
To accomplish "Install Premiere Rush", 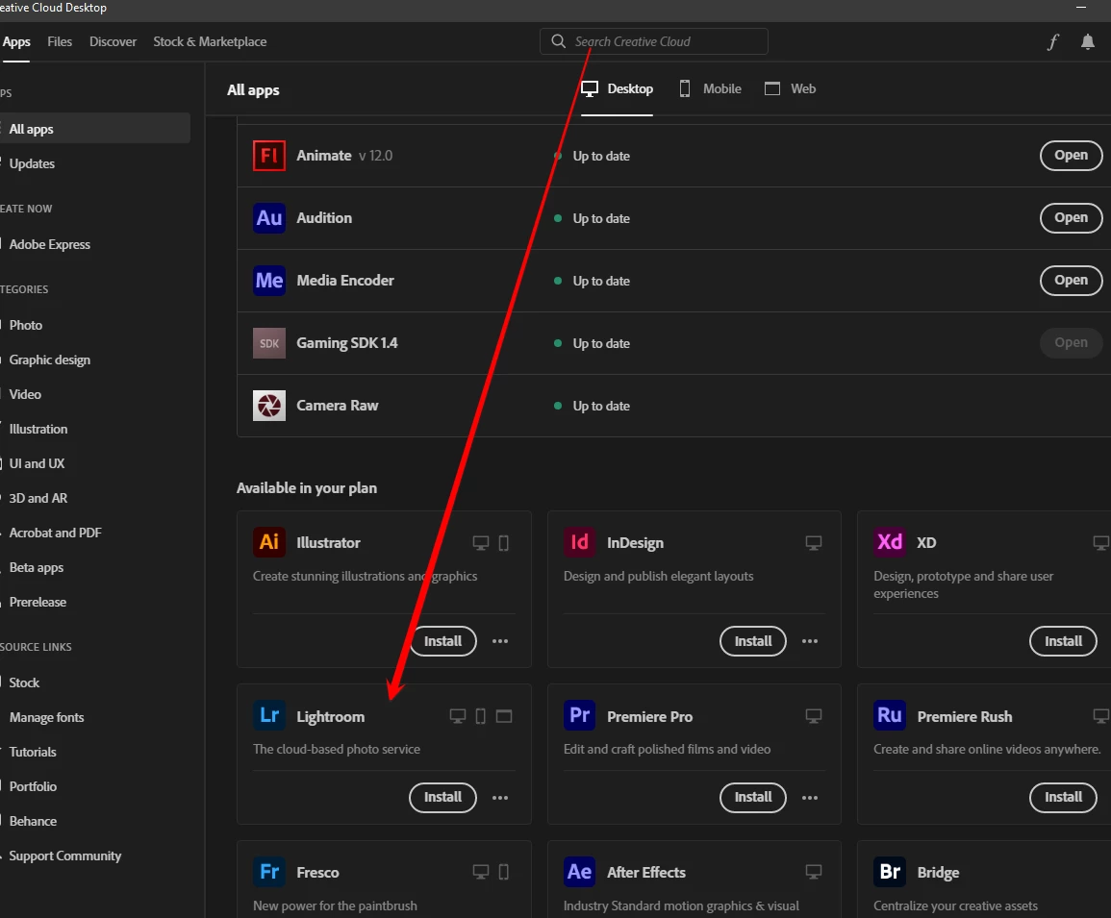I will (x=1064, y=798).
